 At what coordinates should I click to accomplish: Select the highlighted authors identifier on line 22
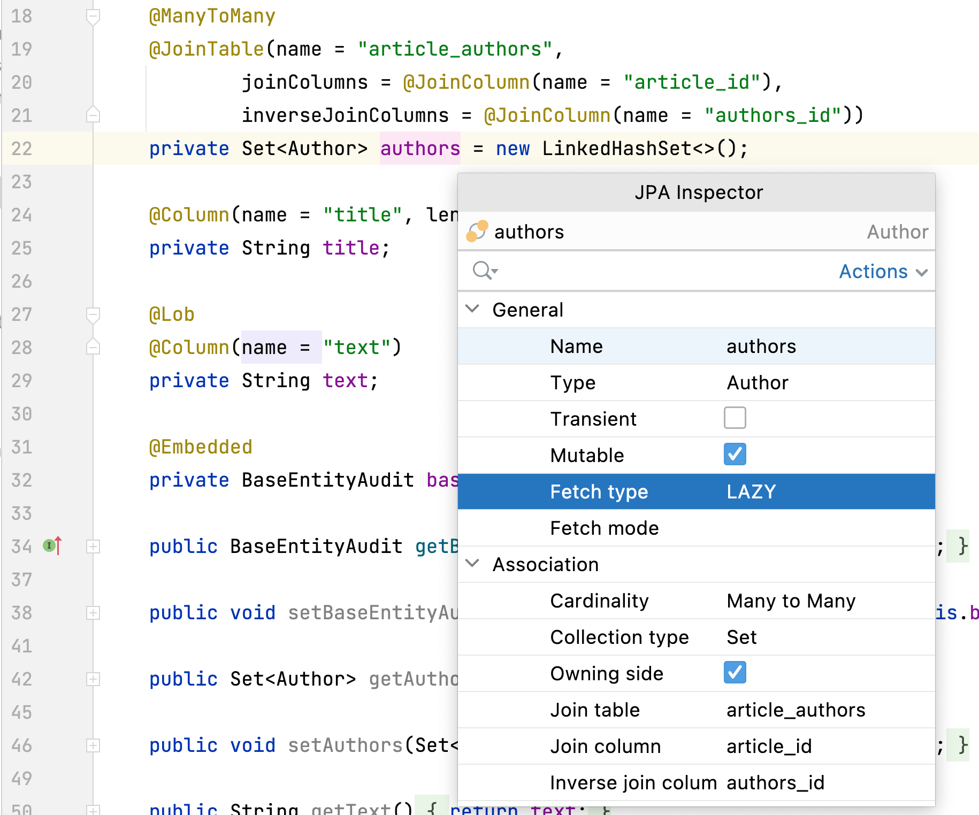(x=419, y=149)
